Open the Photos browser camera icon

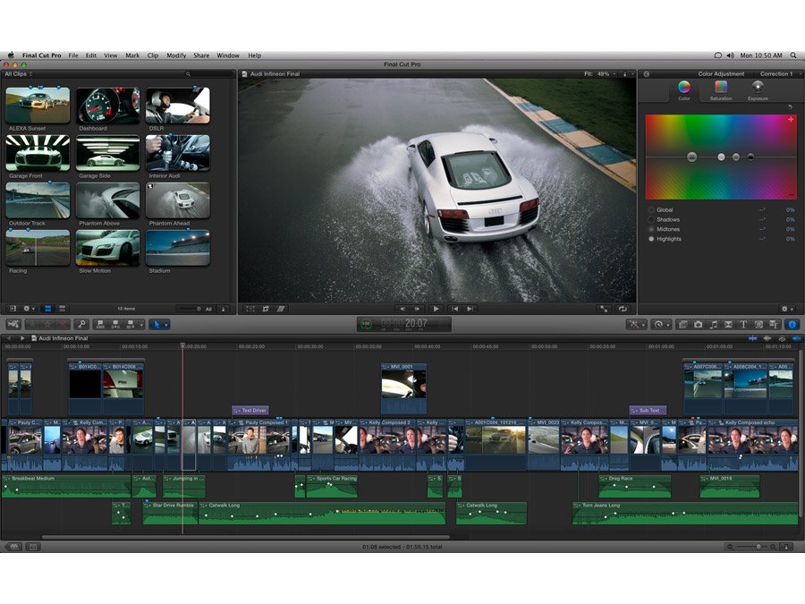tap(698, 325)
